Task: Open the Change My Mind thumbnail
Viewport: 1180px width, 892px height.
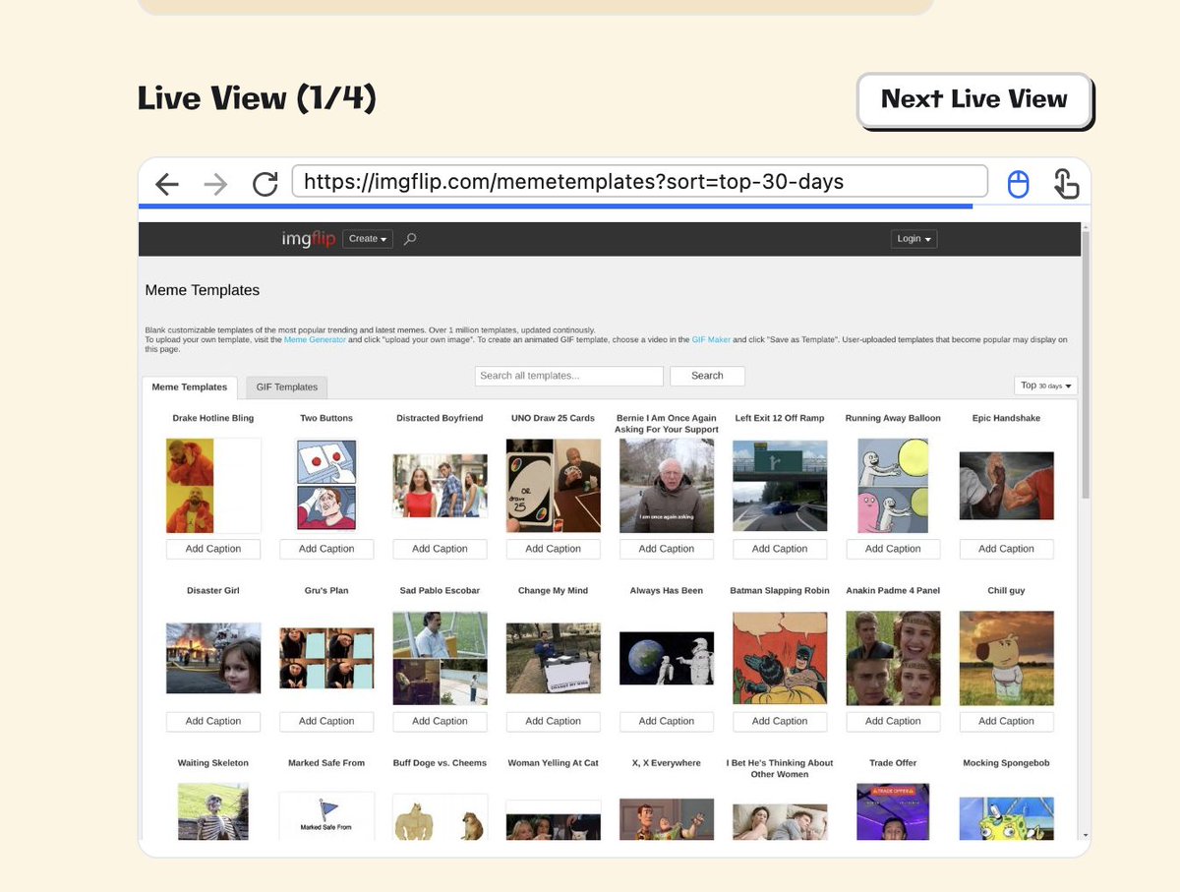Action: point(553,658)
